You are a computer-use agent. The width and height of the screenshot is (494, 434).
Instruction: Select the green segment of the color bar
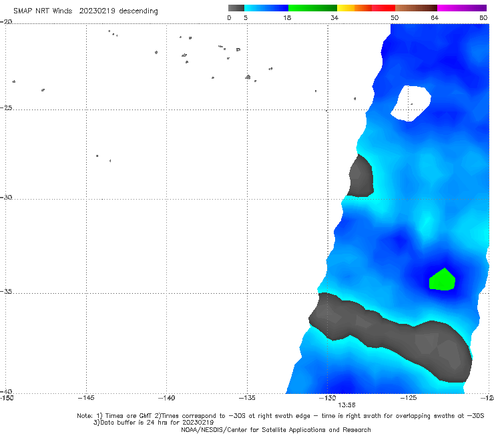point(312,8)
